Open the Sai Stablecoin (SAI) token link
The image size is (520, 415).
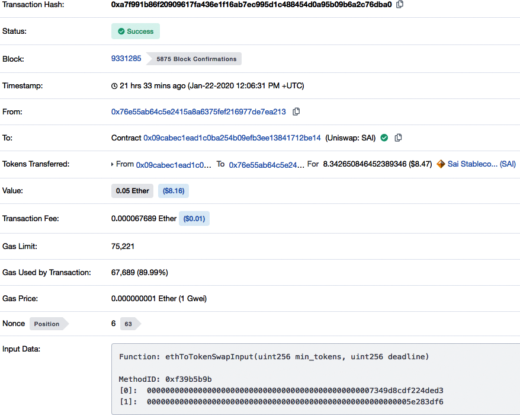click(481, 164)
